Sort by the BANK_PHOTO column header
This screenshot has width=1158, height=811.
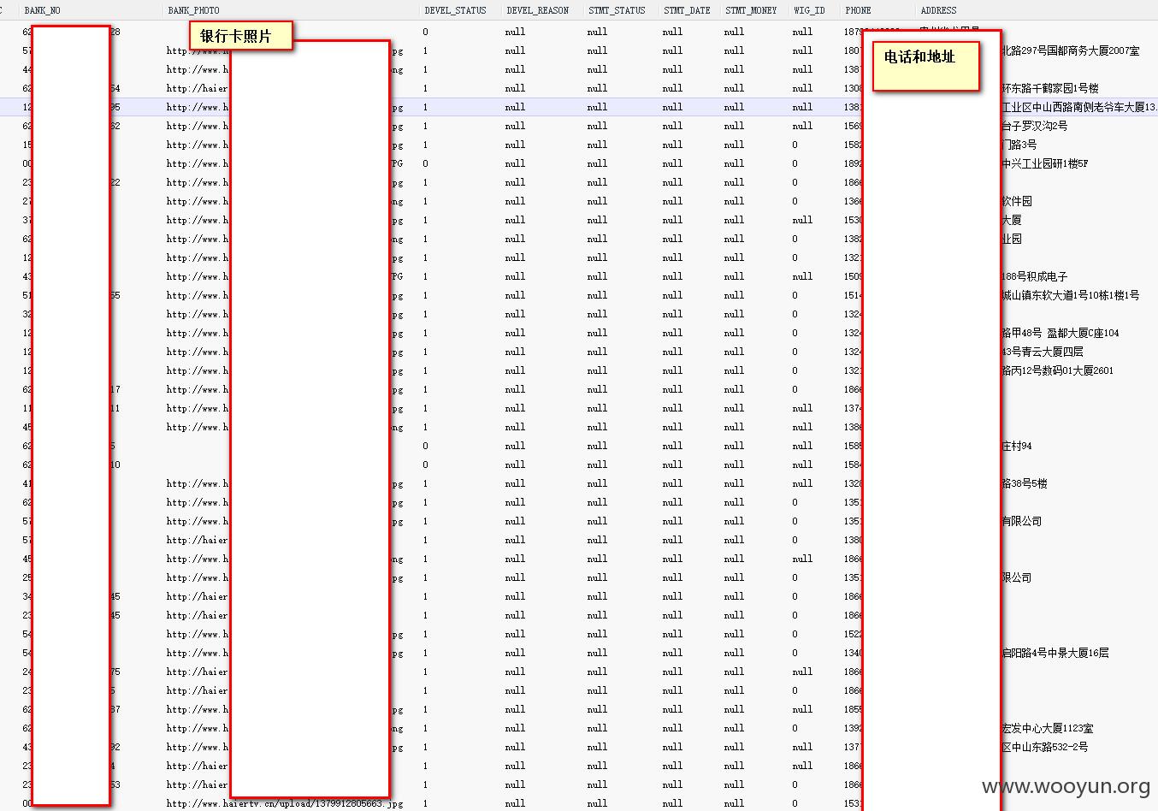click(193, 10)
